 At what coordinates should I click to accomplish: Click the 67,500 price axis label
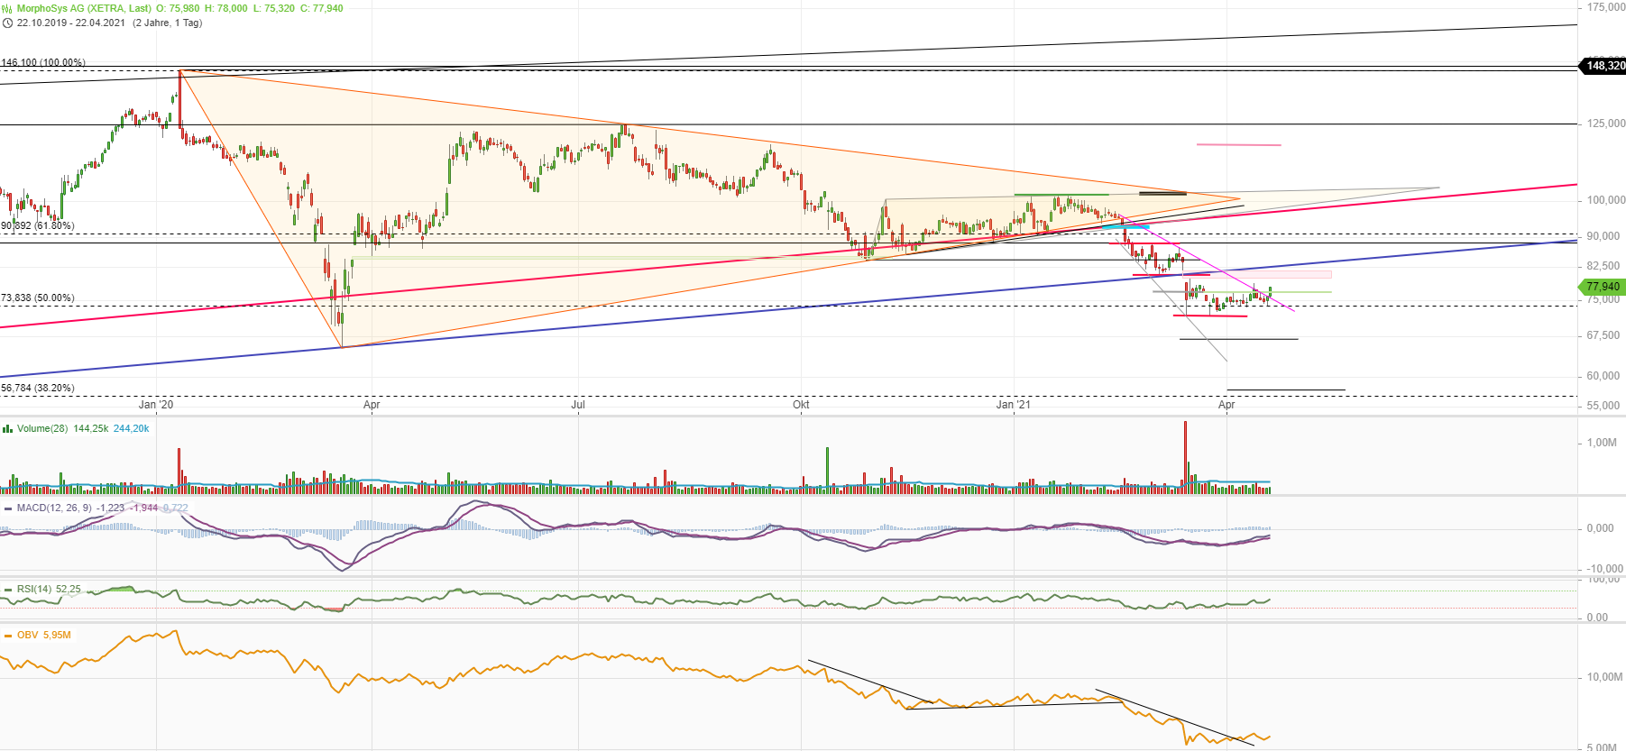(x=1603, y=335)
